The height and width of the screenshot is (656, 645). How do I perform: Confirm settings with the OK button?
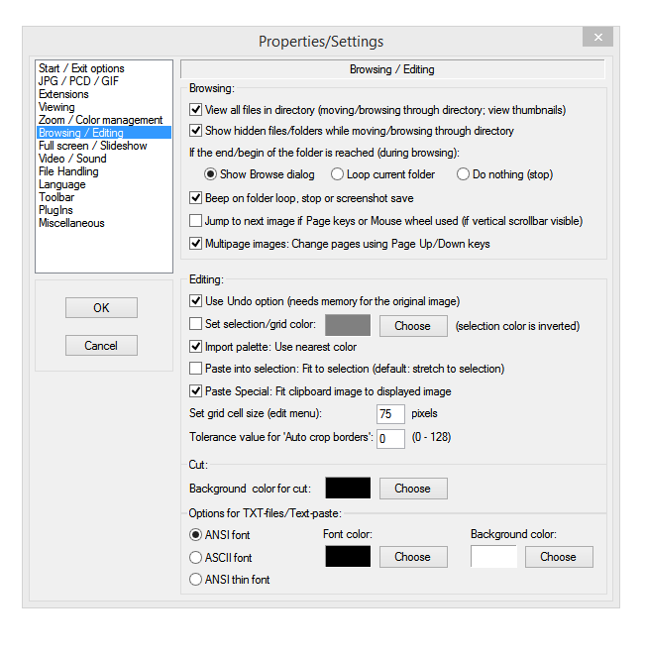point(101,308)
